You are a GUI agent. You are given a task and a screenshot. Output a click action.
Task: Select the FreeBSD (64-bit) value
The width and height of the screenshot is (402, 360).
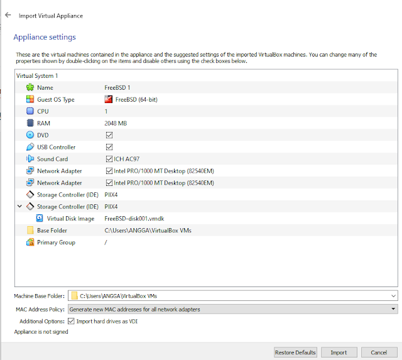[x=136, y=99]
